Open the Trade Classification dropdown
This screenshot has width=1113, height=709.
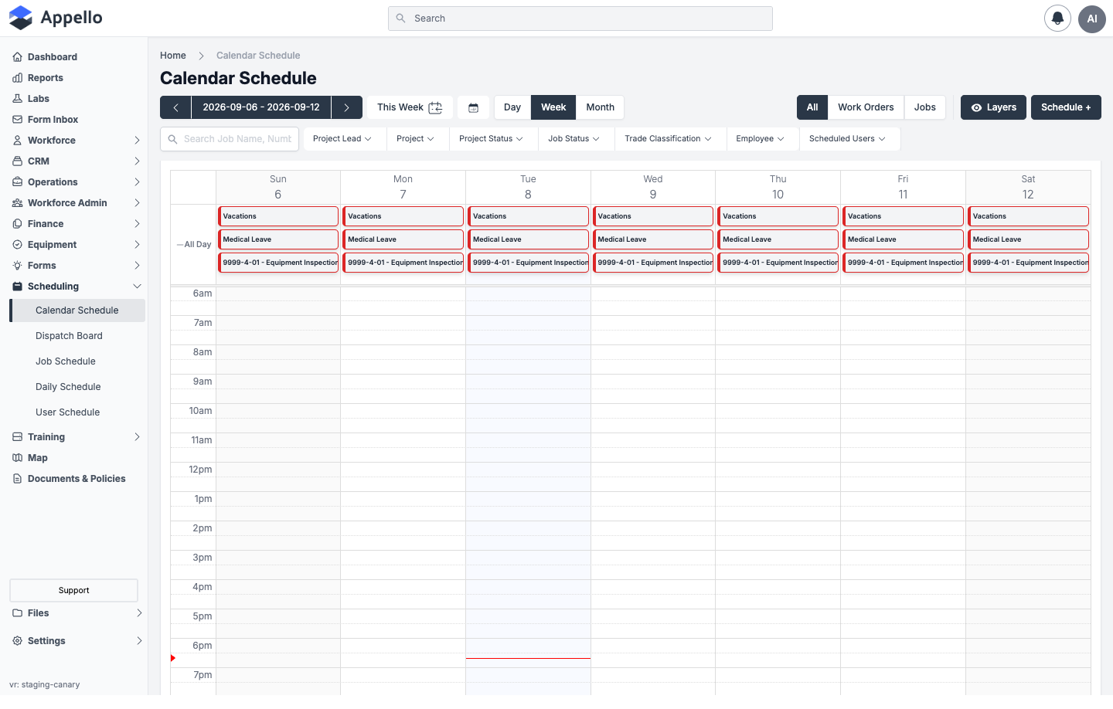point(668,139)
